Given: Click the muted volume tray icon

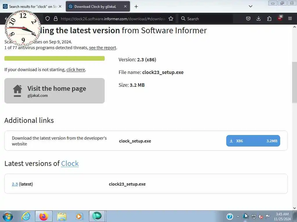Looking at the screenshot, I should point(261,217).
